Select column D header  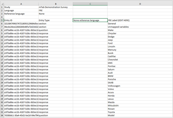[x=140, y=4]
